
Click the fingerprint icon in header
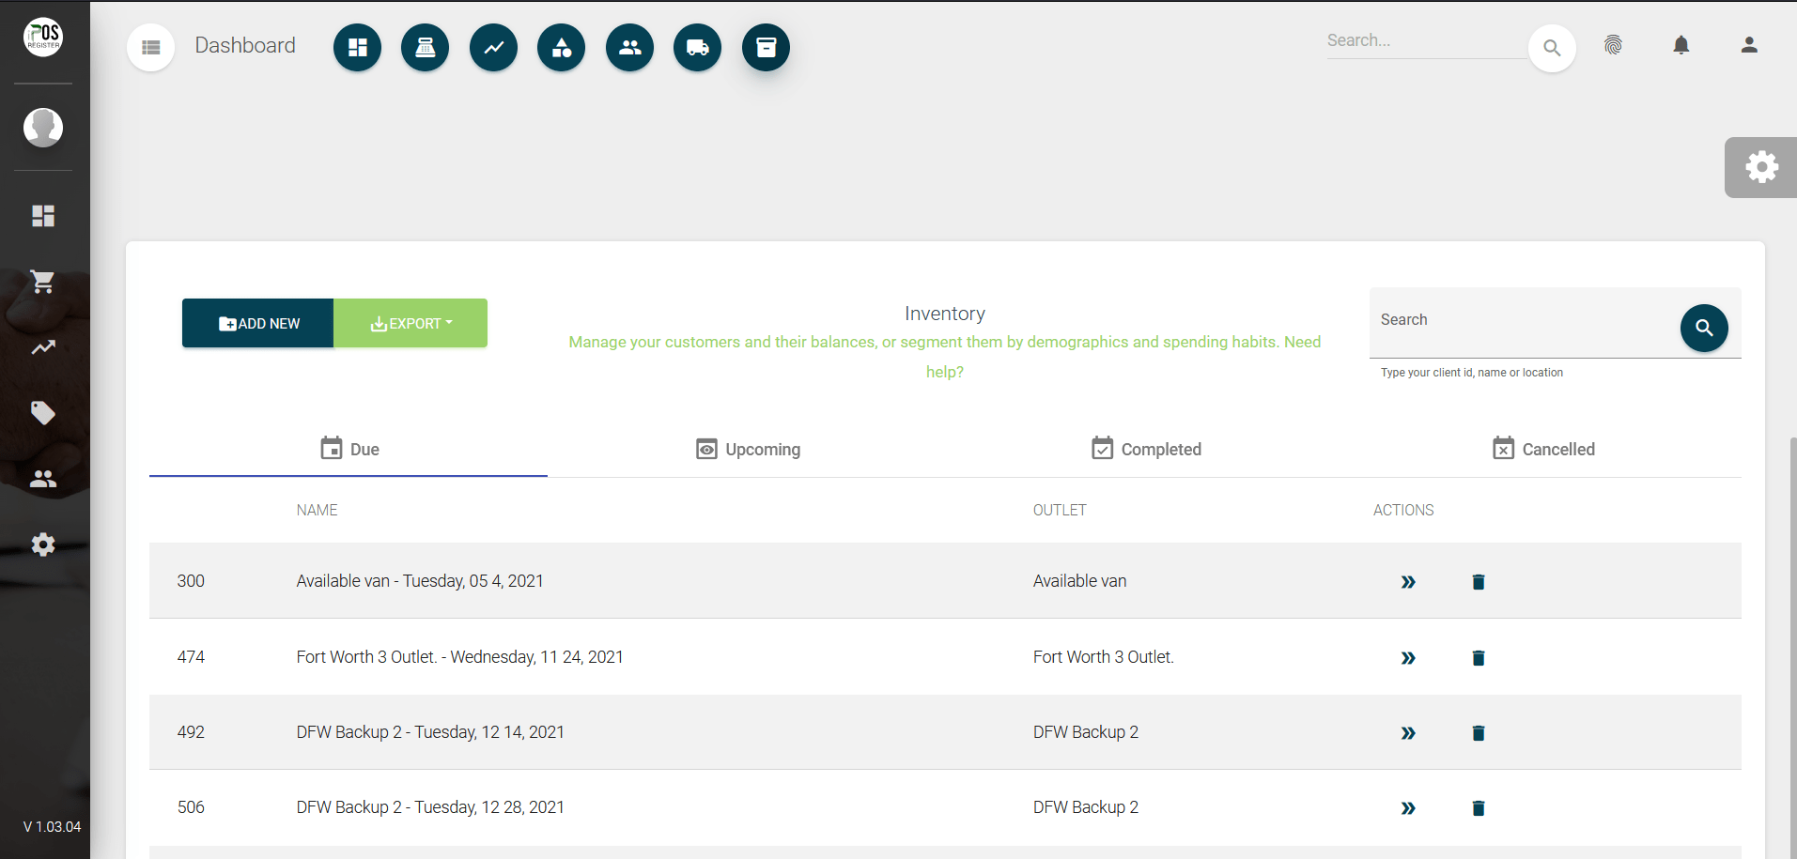tap(1613, 45)
